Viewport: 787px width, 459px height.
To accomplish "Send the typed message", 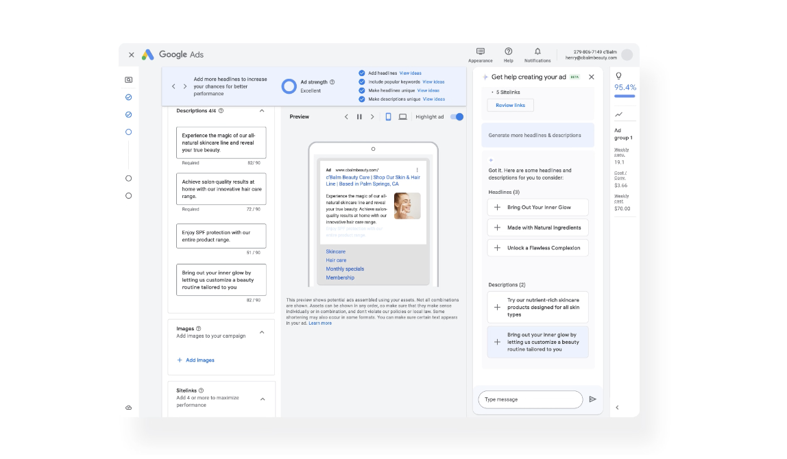I will pyautogui.click(x=592, y=399).
